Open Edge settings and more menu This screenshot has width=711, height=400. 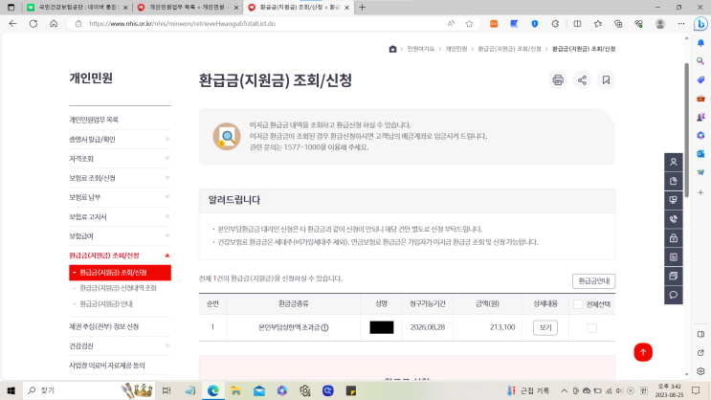coord(681,24)
